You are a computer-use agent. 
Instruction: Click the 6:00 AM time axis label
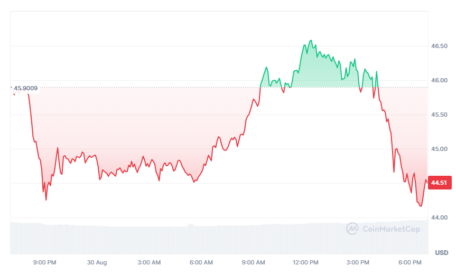201,262
